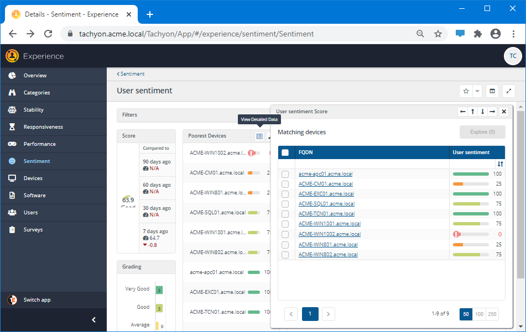Click ACME-WIN1002 red alert sentiment bar in table

[x=471, y=234]
